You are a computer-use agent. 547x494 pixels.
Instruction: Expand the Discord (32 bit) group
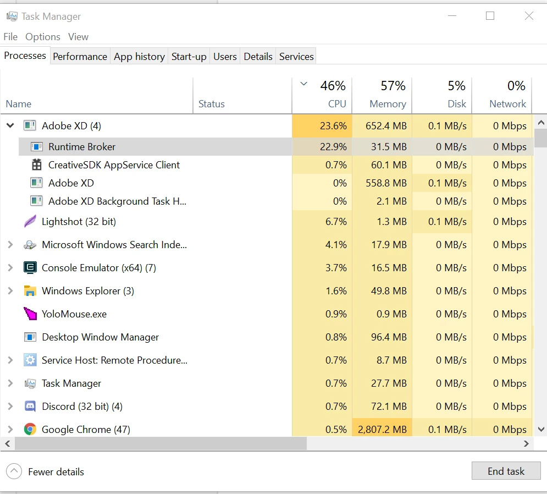click(10, 407)
